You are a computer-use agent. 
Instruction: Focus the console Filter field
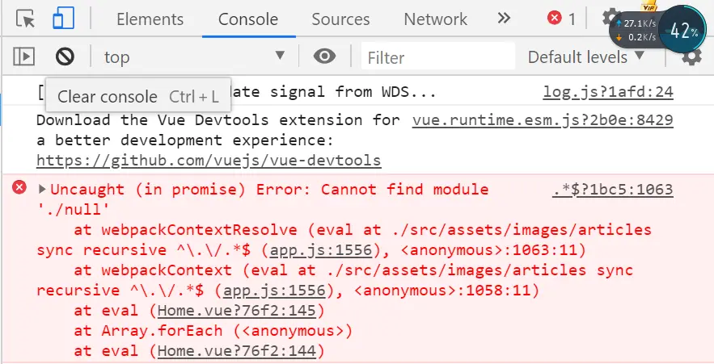point(437,56)
